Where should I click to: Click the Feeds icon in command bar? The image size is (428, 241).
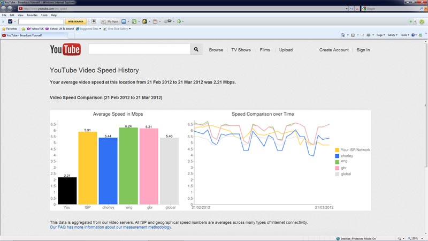[353, 35]
